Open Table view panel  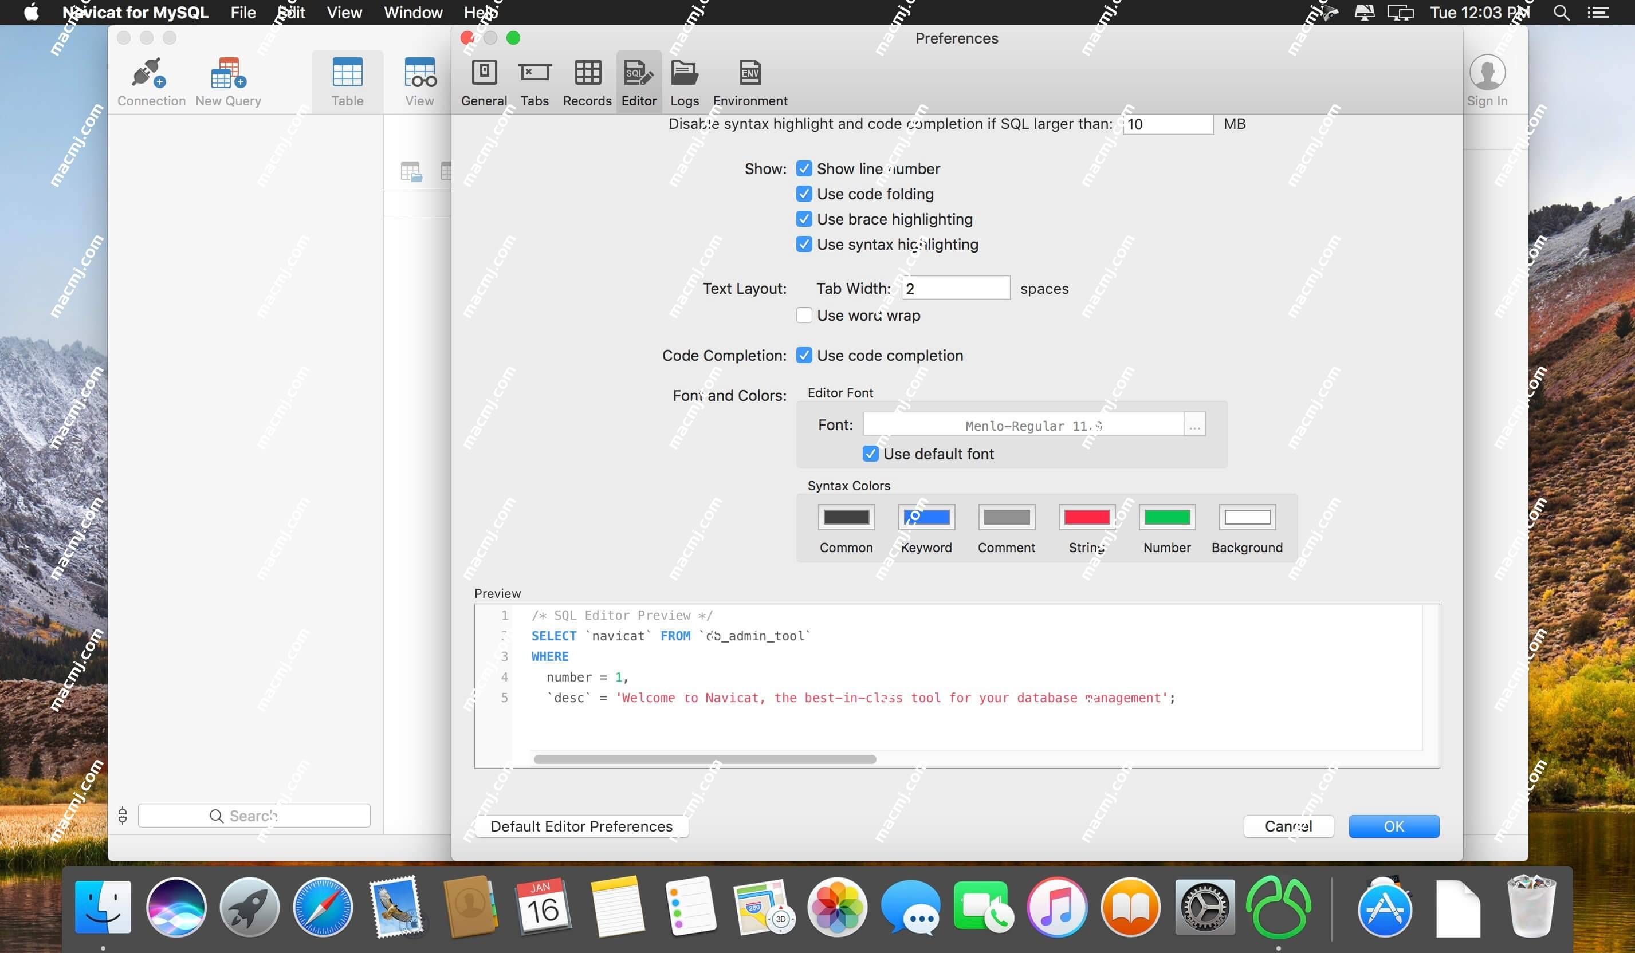pyautogui.click(x=346, y=81)
